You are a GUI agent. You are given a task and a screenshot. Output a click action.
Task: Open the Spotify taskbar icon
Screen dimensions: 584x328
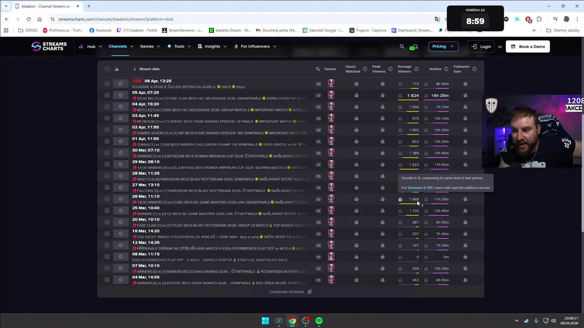319,321
